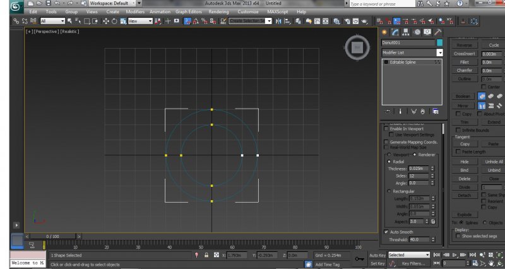Open the Utilities hammer panel tab

click(437, 32)
